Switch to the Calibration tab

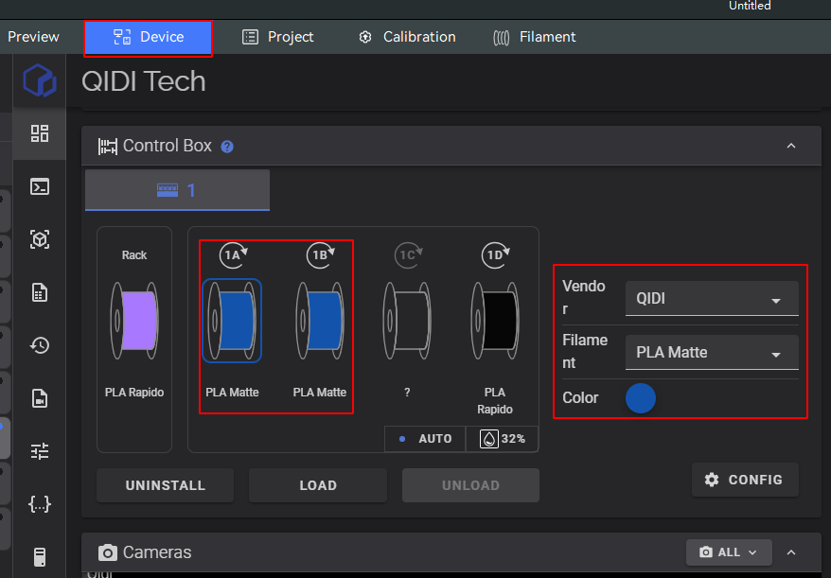click(x=407, y=37)
